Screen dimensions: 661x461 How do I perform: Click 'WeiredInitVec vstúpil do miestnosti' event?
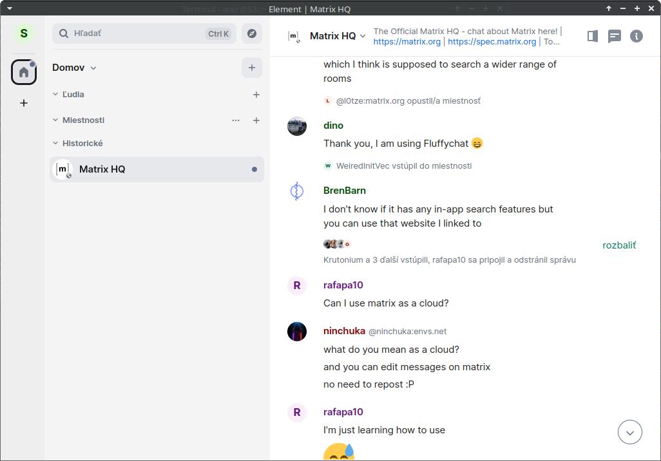pyautogui.click(x=404, y=166)
